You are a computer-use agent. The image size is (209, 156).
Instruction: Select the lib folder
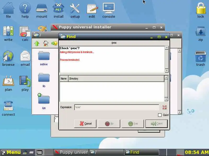[x=44, y=80]
